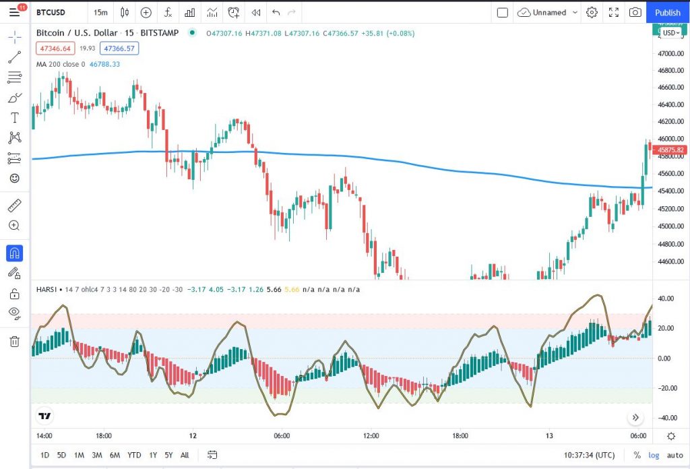The image size is (690, 469).
Task: Select the YTD date range
Action: (133, 455)
